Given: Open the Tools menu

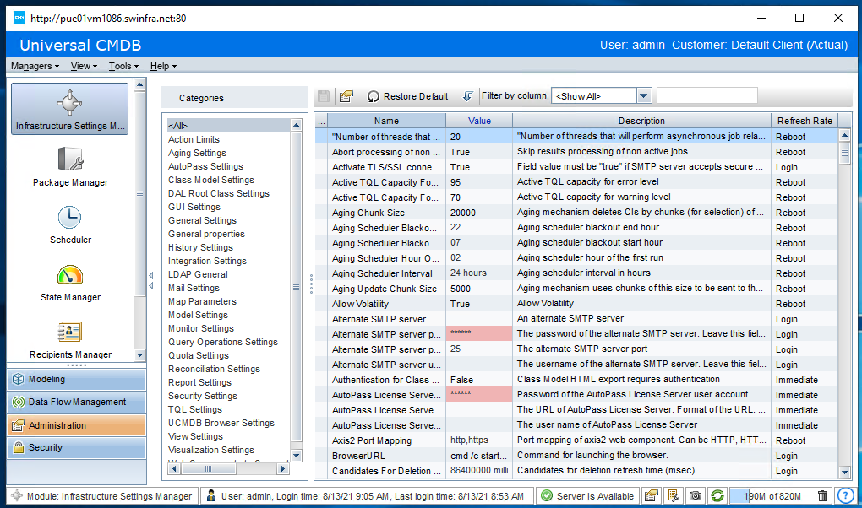Looking at the screenshot, I should click(123, 65).
